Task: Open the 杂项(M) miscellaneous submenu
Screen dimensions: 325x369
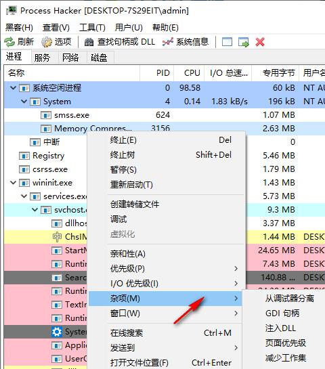Action: [165, 299]
